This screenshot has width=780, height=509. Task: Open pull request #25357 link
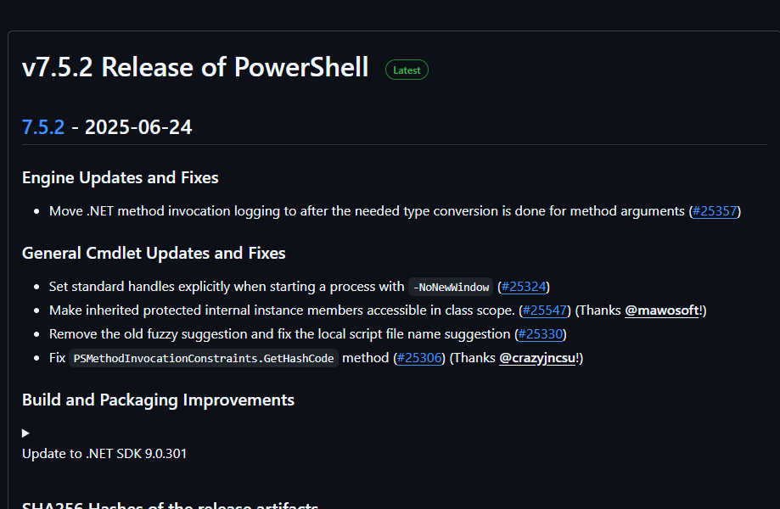pos(715,211)
